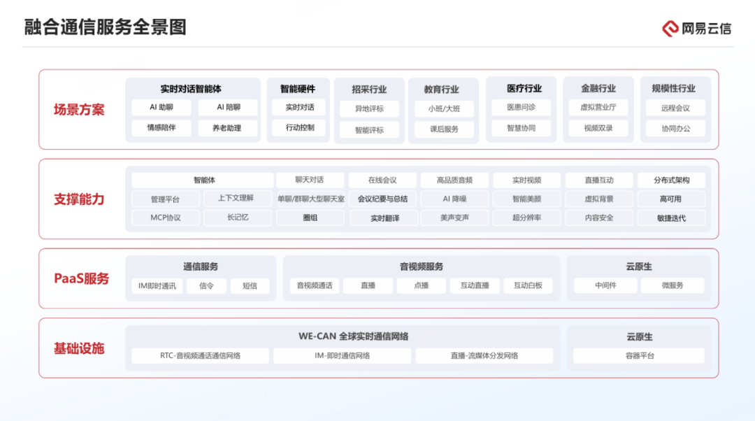This screenshot has height=421, width=755.
Task: Click the 圈组 cell
Action: click(x=310, y=217)
